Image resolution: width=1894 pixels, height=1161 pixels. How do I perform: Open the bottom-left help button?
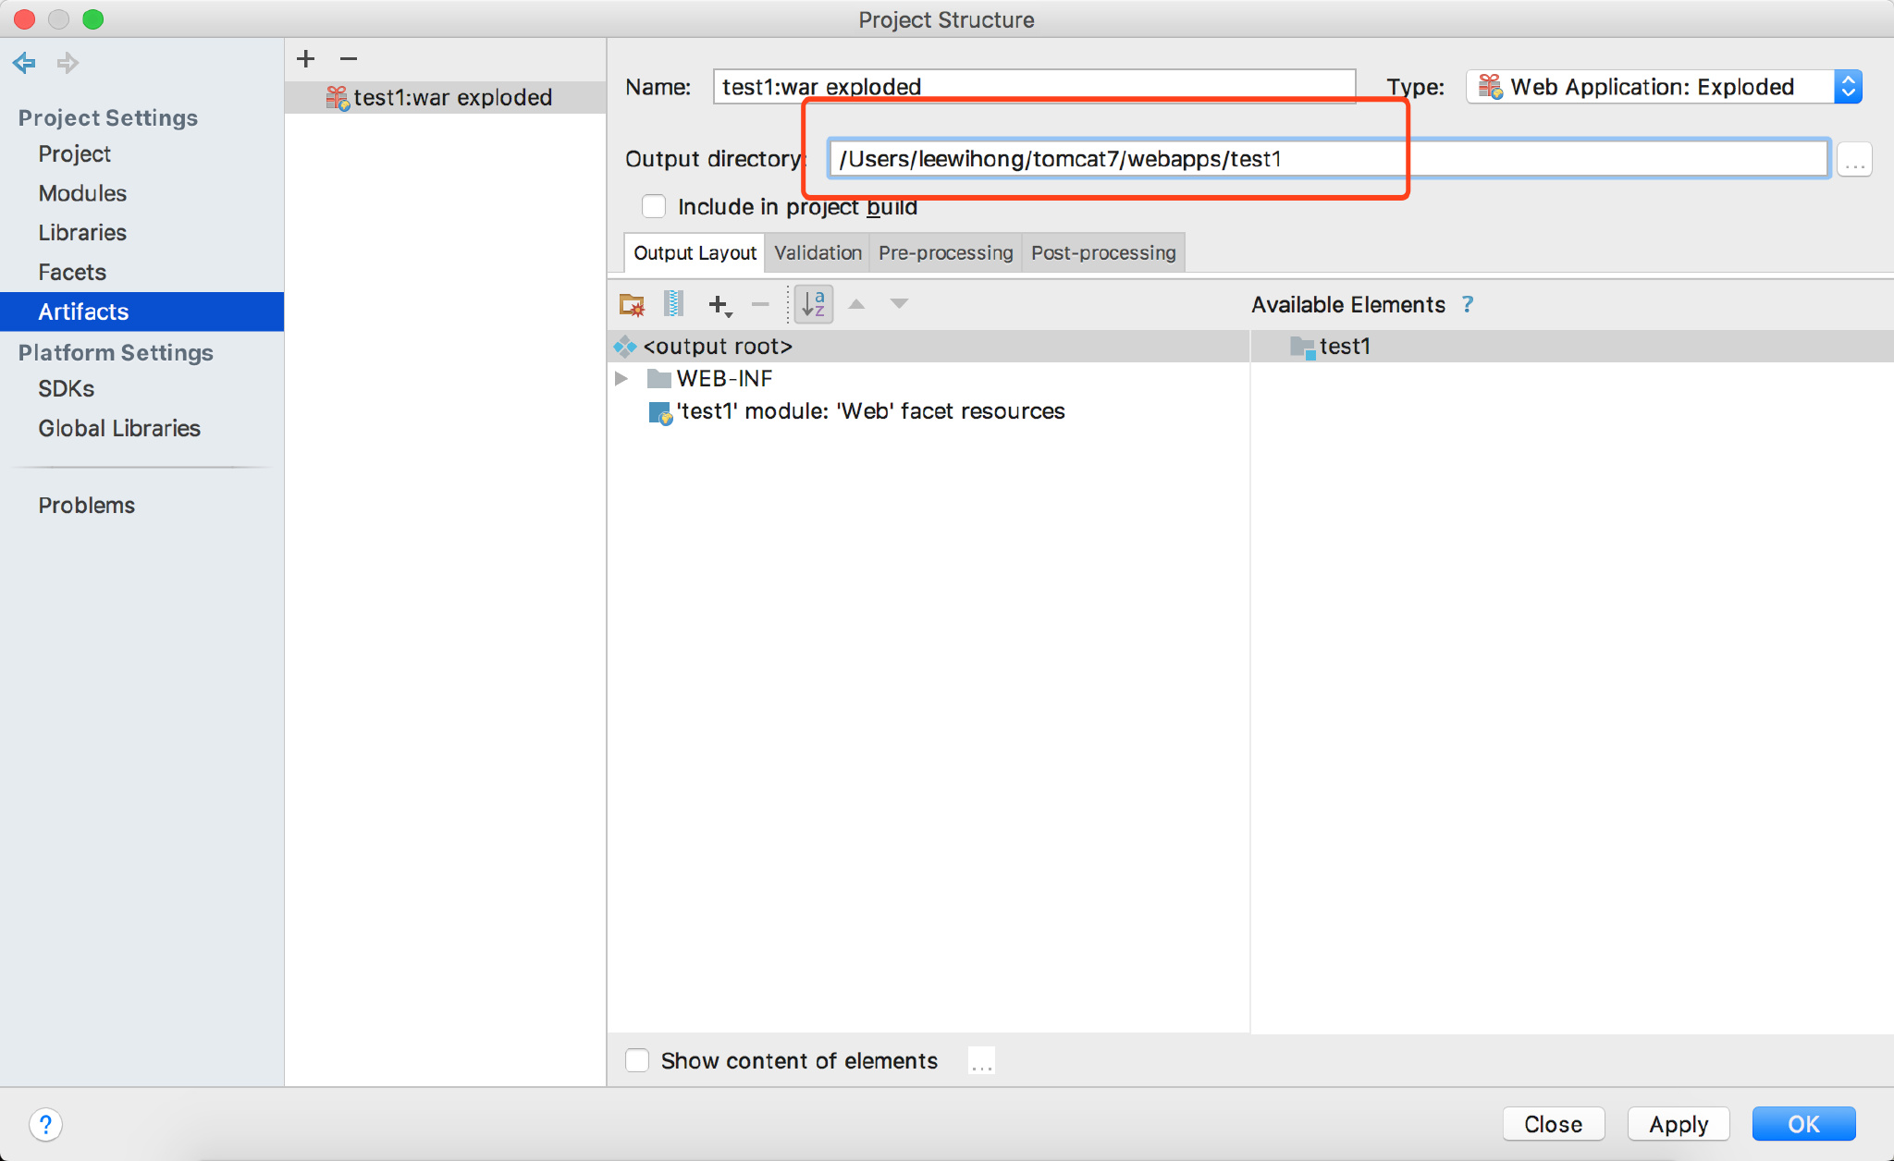pyautogui.click(x=45, y=1125)
